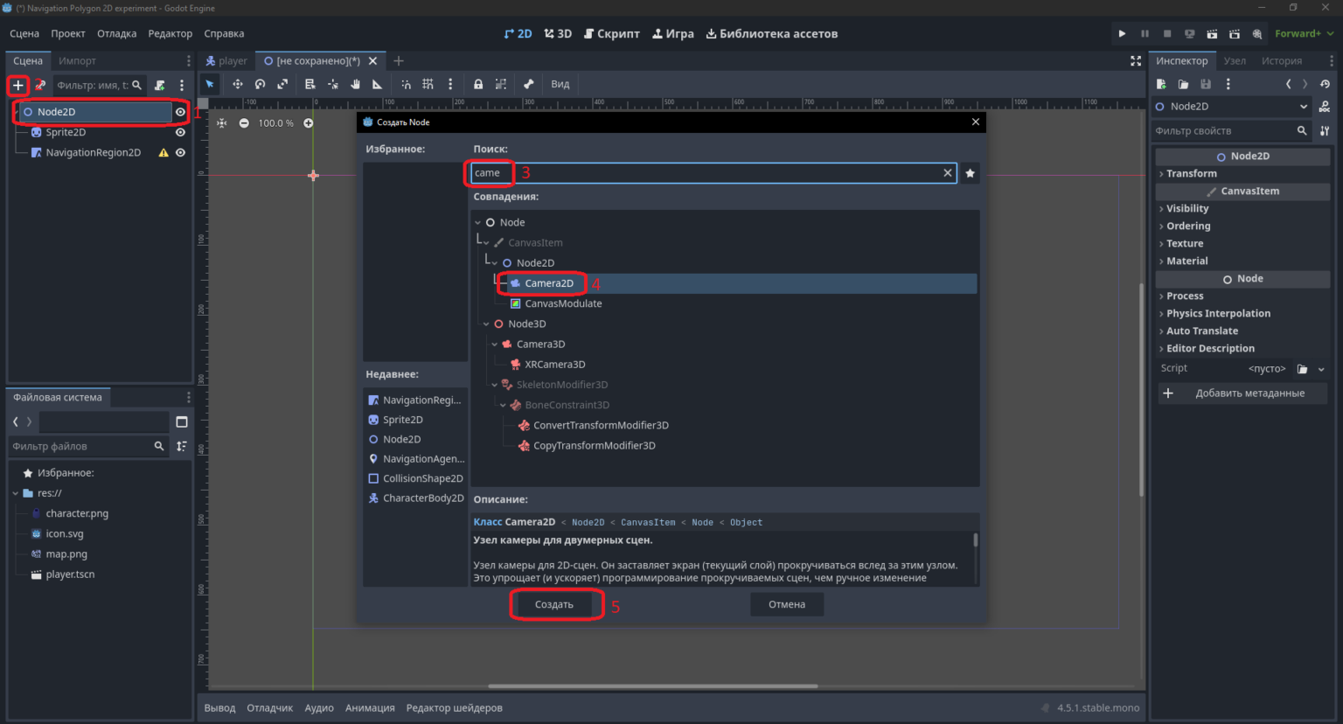Toggle visibility of Sprite2D node
This screenshot has width=1343, height=724.
180,132
